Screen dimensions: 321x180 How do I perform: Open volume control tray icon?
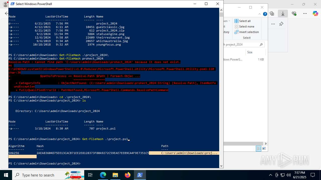pos(289,175)
